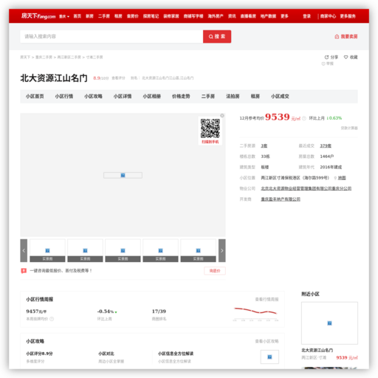
Task: Click the QR code image
Action: 210,128
